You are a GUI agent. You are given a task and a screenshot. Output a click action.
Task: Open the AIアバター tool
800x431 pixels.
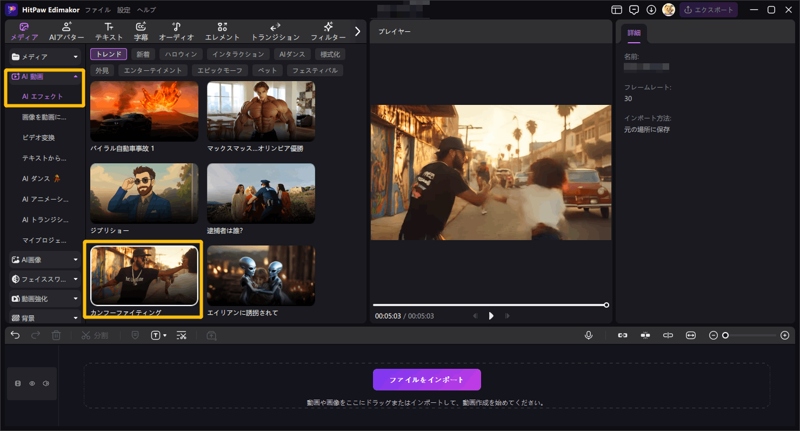coord(66,31)
